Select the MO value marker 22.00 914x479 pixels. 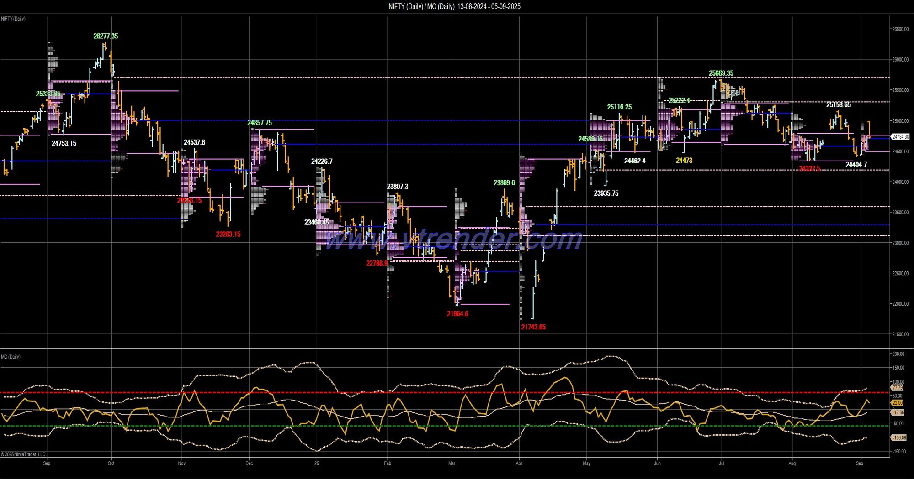pos(897,403)
